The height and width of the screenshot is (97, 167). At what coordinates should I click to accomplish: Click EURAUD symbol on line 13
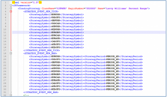pyautogui.click(x=56, y=38)
